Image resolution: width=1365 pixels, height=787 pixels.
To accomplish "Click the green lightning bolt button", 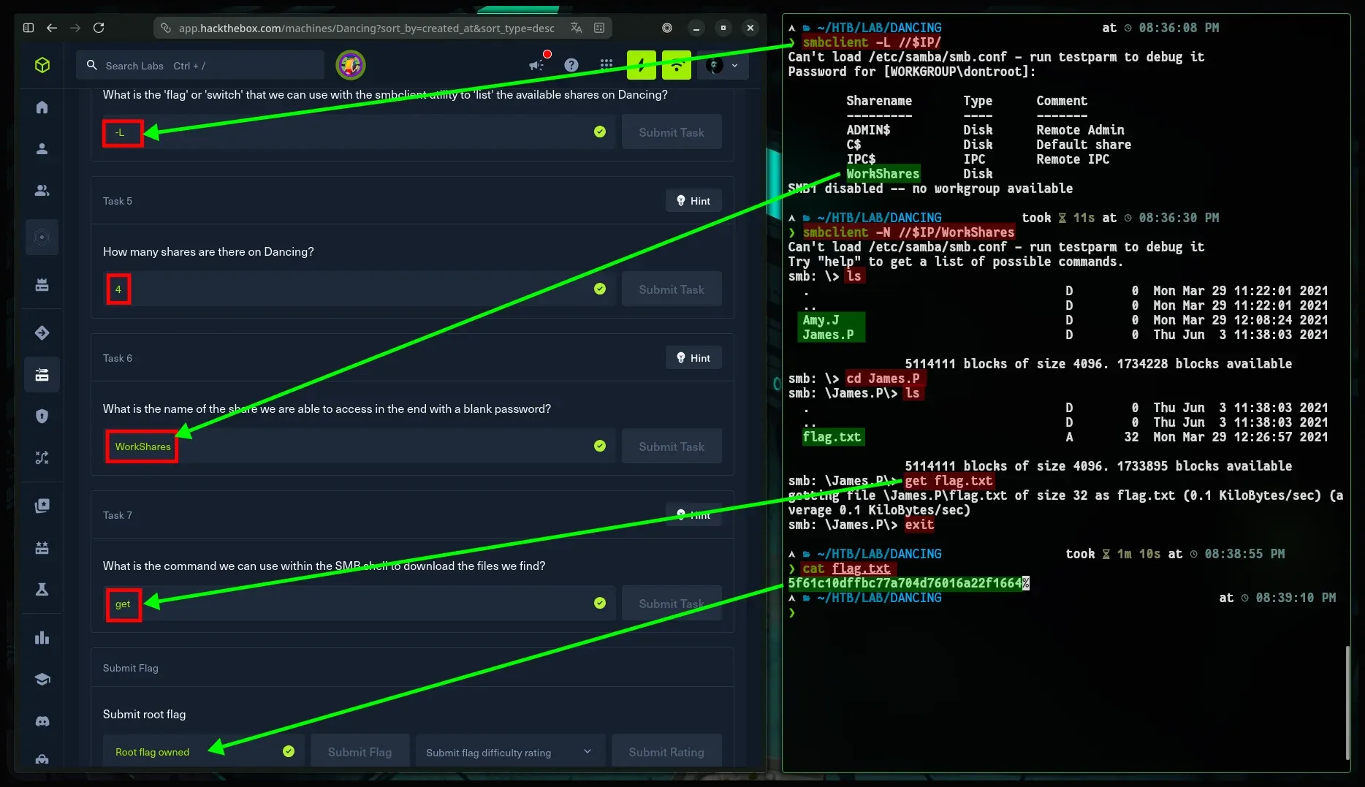I will 642,65.
